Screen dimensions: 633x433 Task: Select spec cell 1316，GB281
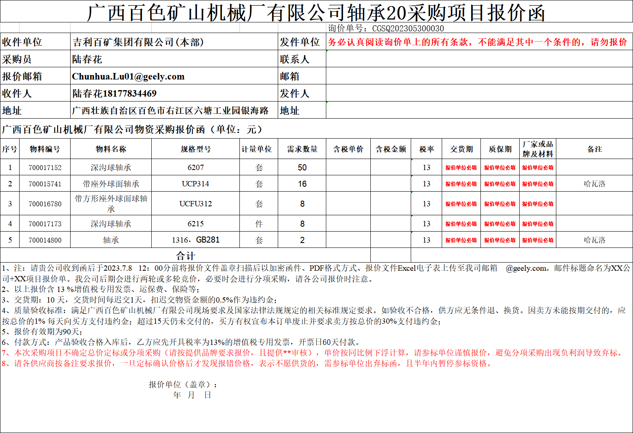coord(196,240)
